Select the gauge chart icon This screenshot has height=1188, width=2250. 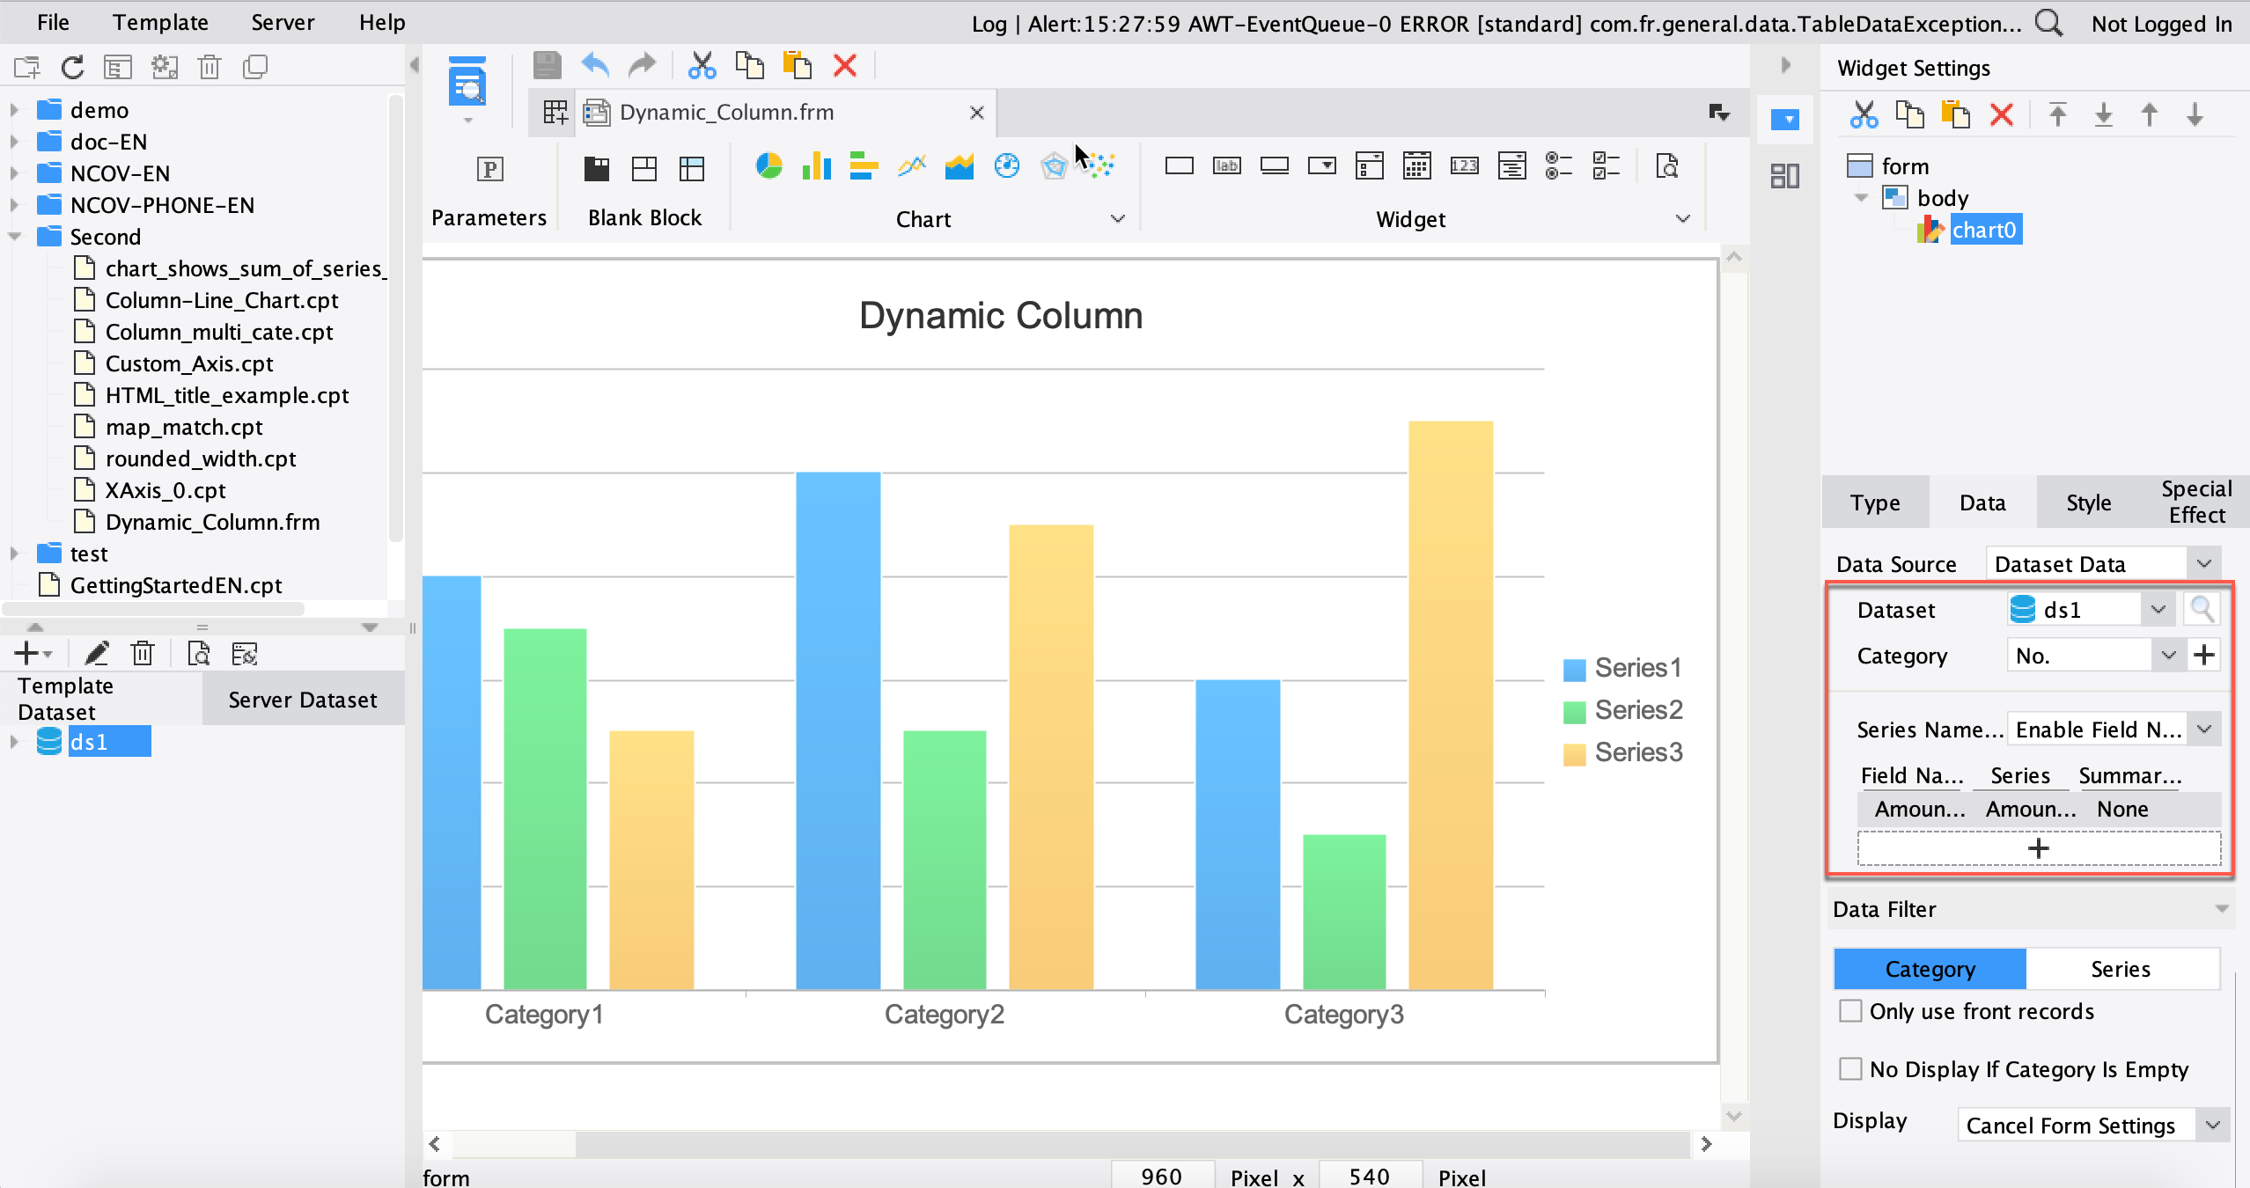[x=1006, y=165]
